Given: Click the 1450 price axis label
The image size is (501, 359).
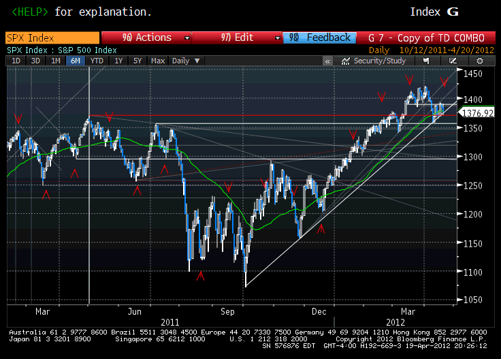Looking at the screenshot, I should (x=473, y=74).
